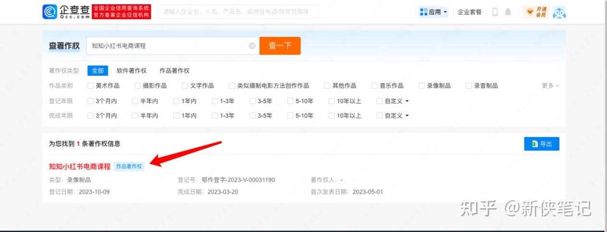The width and height of the screenshot is (607, 232).
Task: Open the 知知小红书电商课程 result title
Action: [80, 166]
